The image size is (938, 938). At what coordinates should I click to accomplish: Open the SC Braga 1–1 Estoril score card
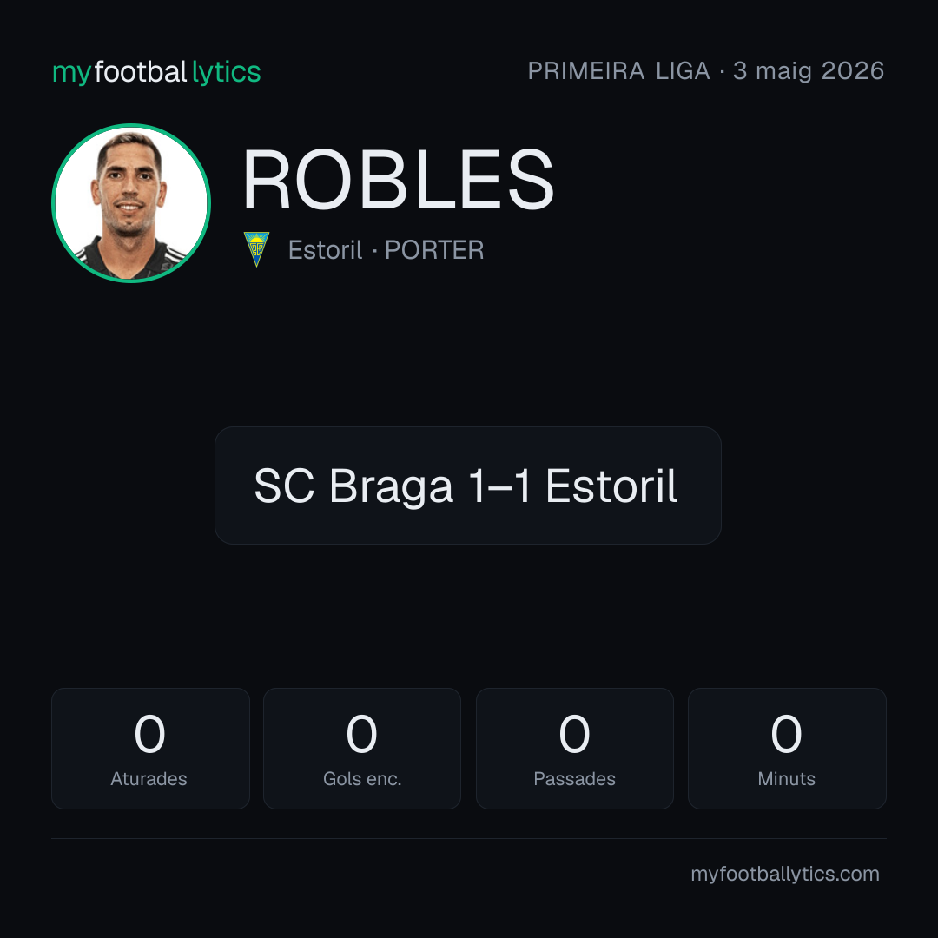pyautogui.click(x=468, y=486)
